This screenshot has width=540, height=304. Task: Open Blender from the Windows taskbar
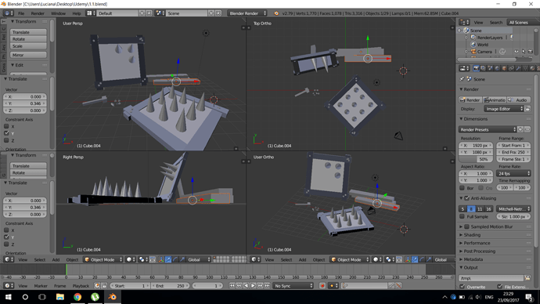(x=112, y=296)
